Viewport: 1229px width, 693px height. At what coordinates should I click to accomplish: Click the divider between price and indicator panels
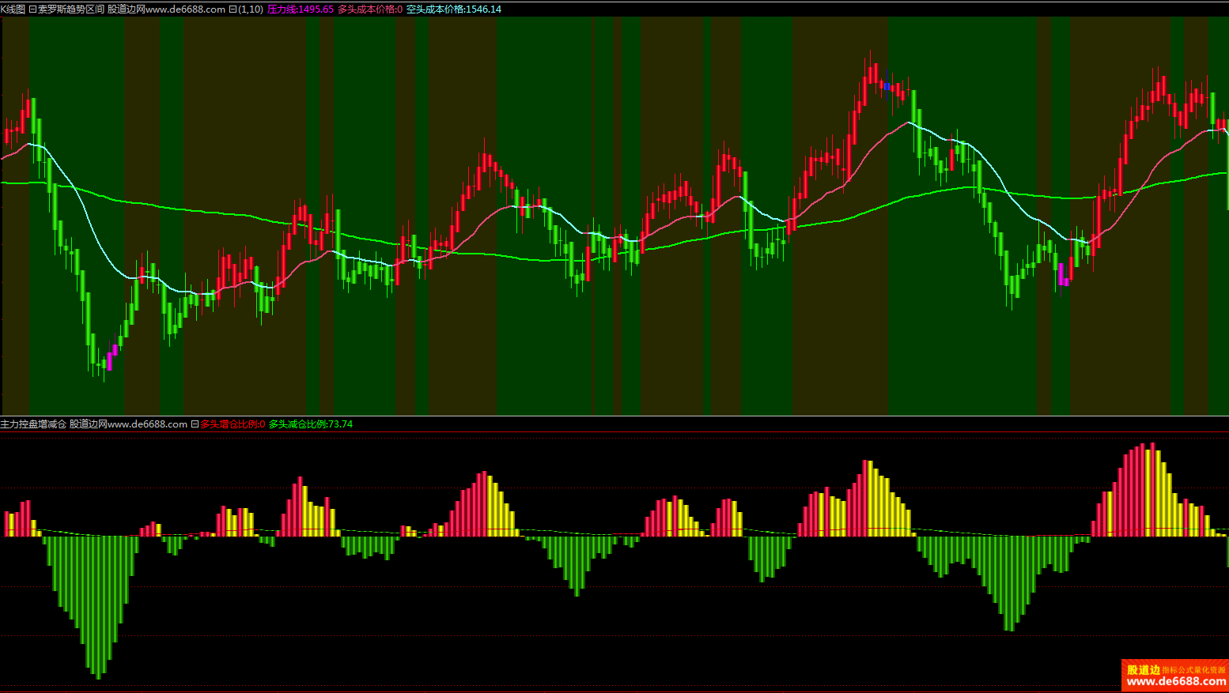coord(614,416)
